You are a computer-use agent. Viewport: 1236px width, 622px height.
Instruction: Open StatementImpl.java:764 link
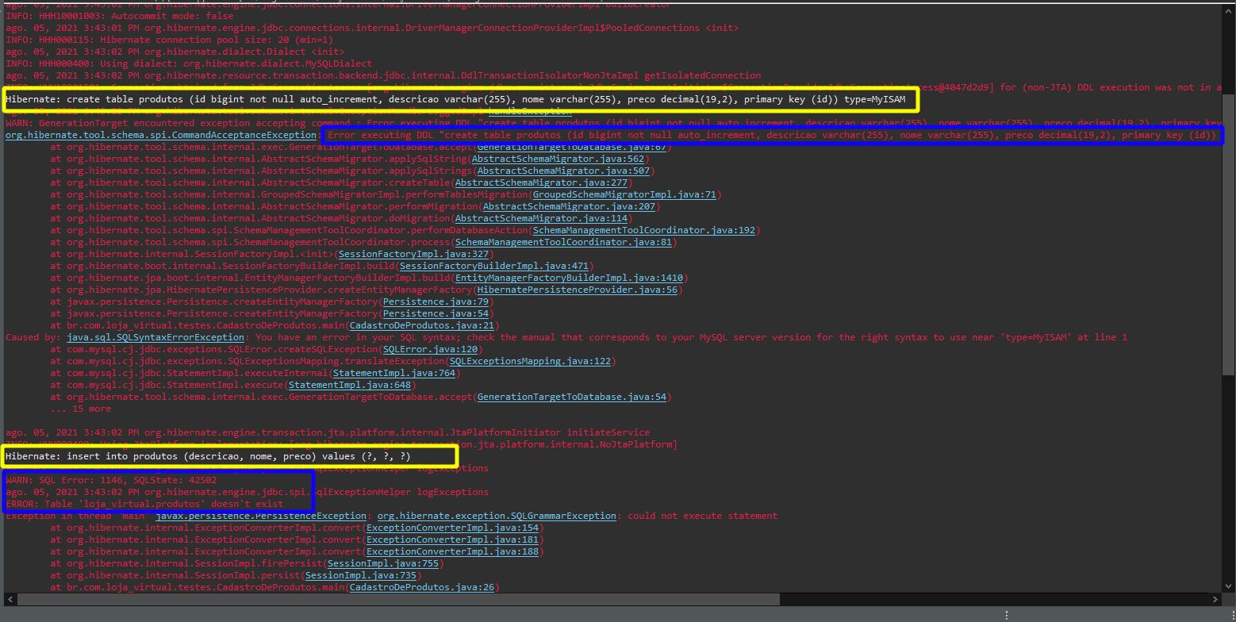click(394, 374)
